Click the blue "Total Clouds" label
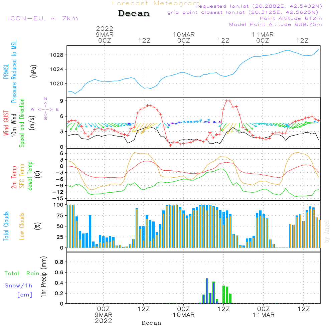Viewport: 334px width, 334px height. coord(6,226)
